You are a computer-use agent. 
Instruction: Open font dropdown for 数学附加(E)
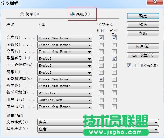(65, 93)
